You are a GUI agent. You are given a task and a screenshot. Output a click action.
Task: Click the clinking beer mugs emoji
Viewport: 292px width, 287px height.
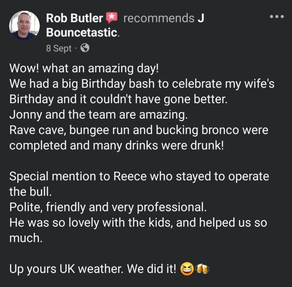coord(202,268)
